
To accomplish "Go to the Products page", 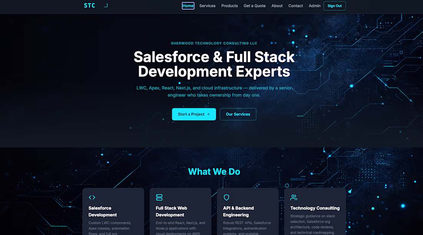I will tap(230, 6).
